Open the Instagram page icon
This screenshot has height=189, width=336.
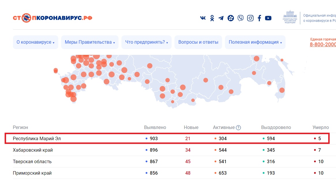tap(250, 18)
